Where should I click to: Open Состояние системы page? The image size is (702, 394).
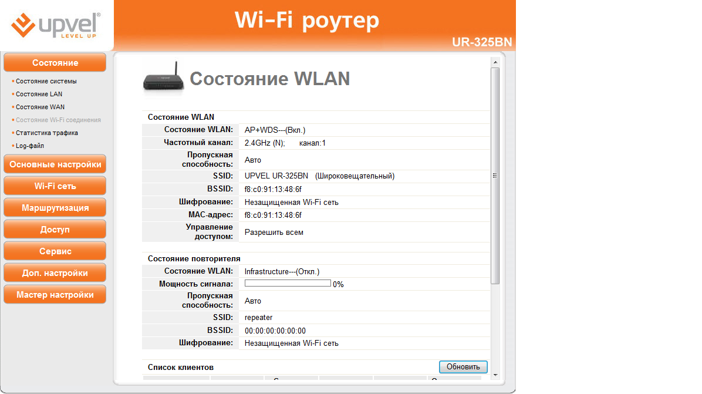click(46, 81)
